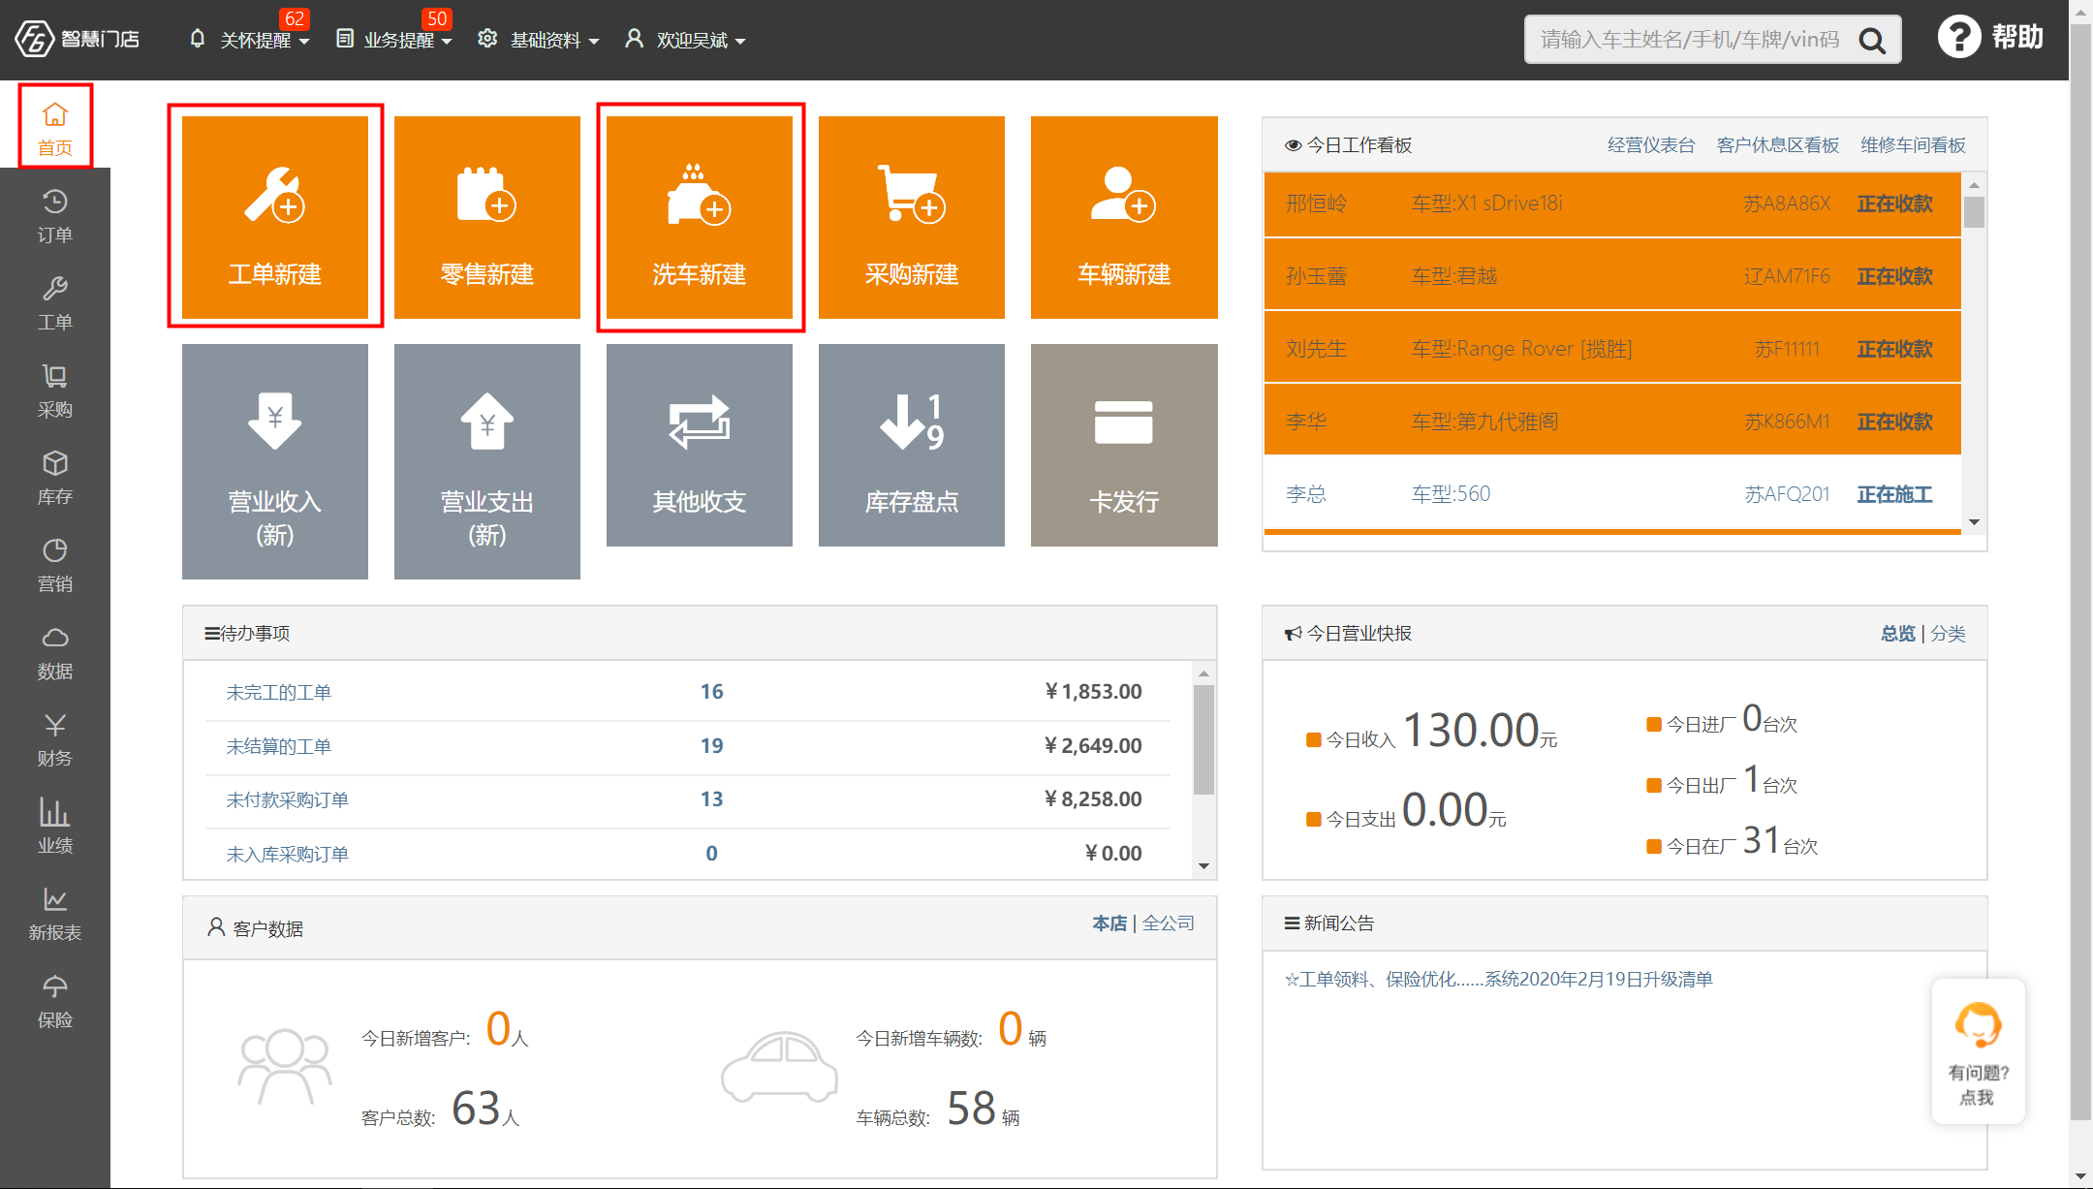Open the 未完工的工单 link
2093x1189 pixels.
pyautogui.click(x=278, y=693)
